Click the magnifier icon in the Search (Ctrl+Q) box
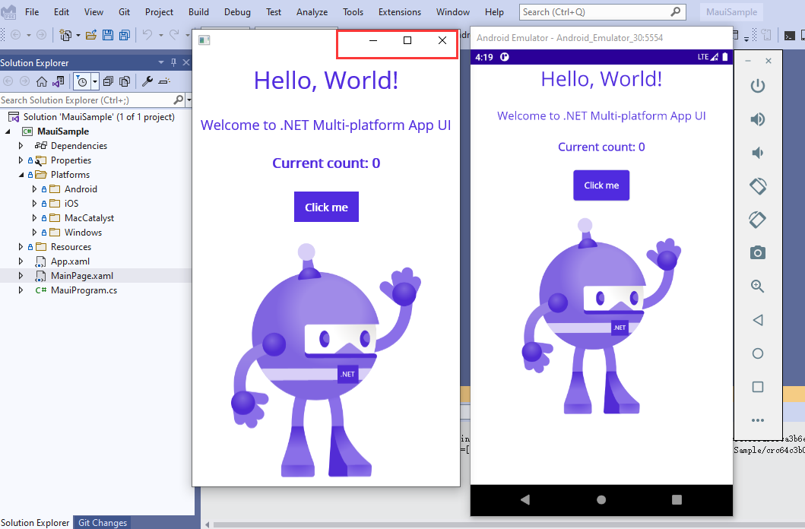Viewport: 805px width, 529px height. tap(676, 11)
